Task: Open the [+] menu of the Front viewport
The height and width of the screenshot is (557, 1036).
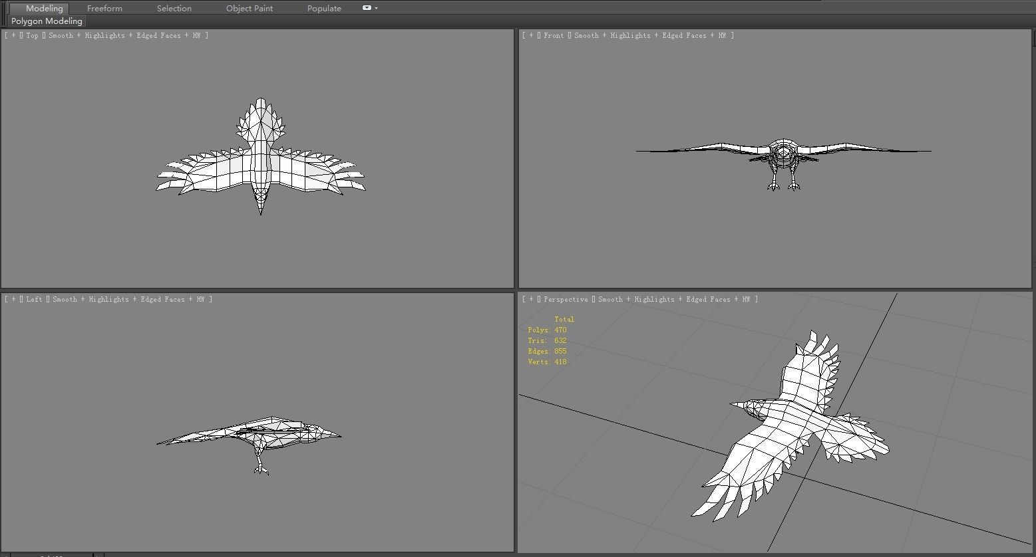Action: pyautogui.click(x=531, y=35)
